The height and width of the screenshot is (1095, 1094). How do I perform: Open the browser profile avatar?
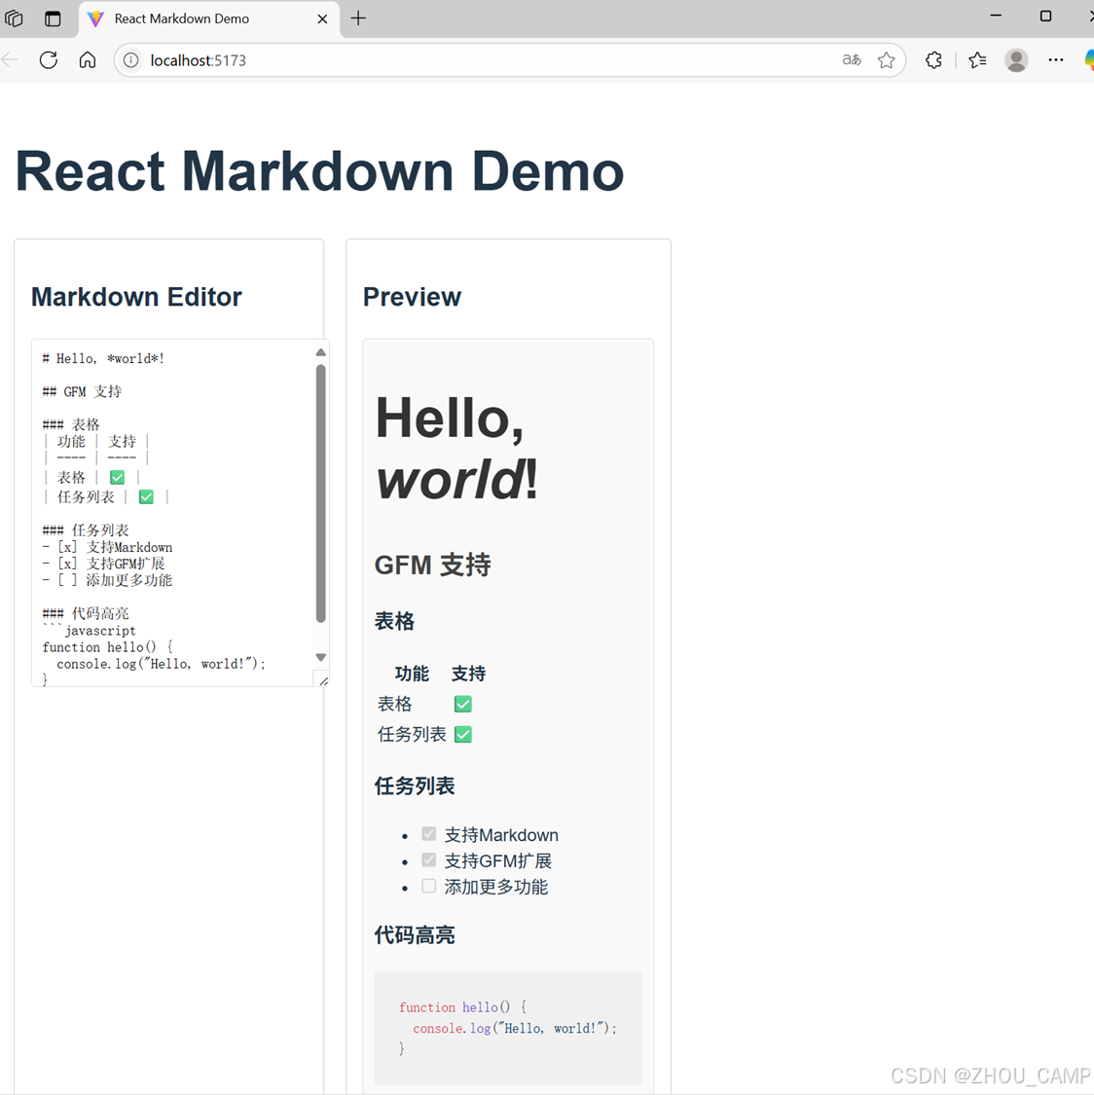pos(1016,60)
